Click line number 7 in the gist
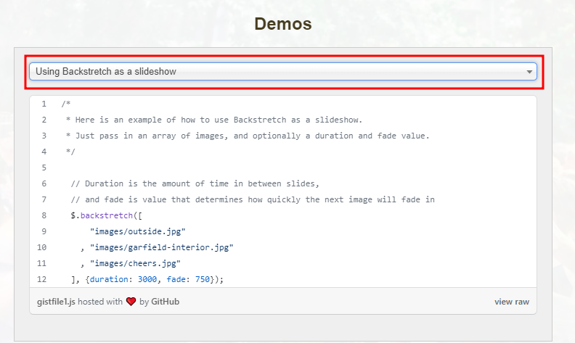 (44, 199)
